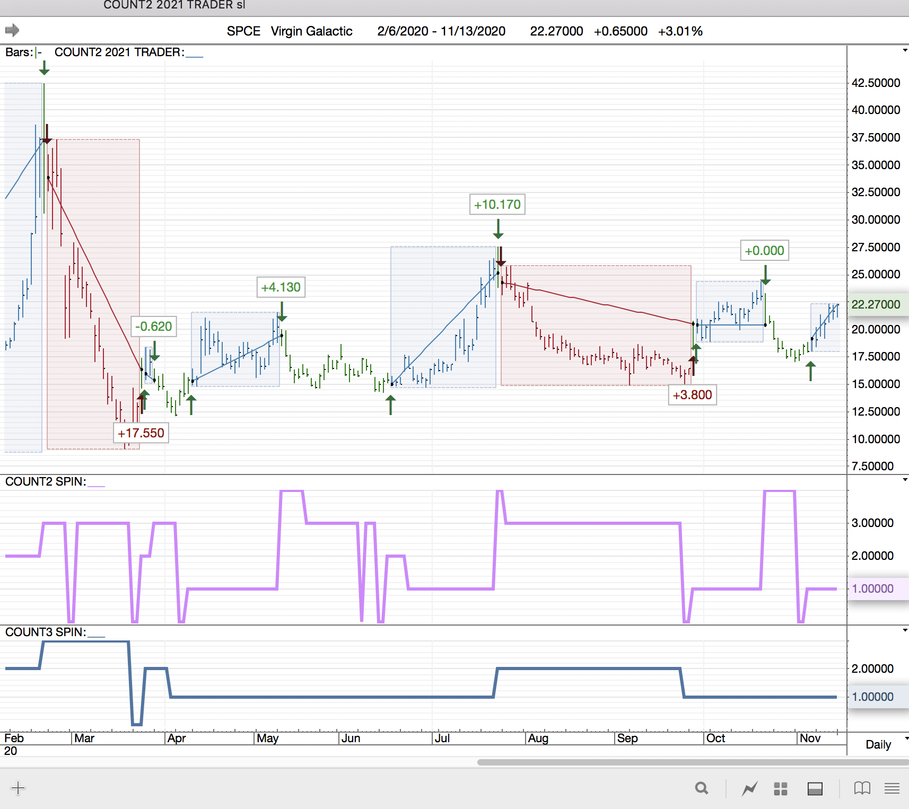Select the COUNT3 SPIN indicator label

click(45, 632)
